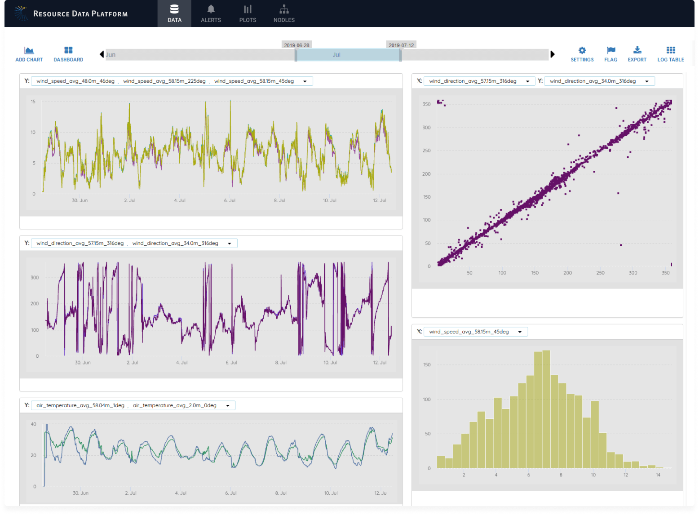Open the Plots tab

point(248,13)
